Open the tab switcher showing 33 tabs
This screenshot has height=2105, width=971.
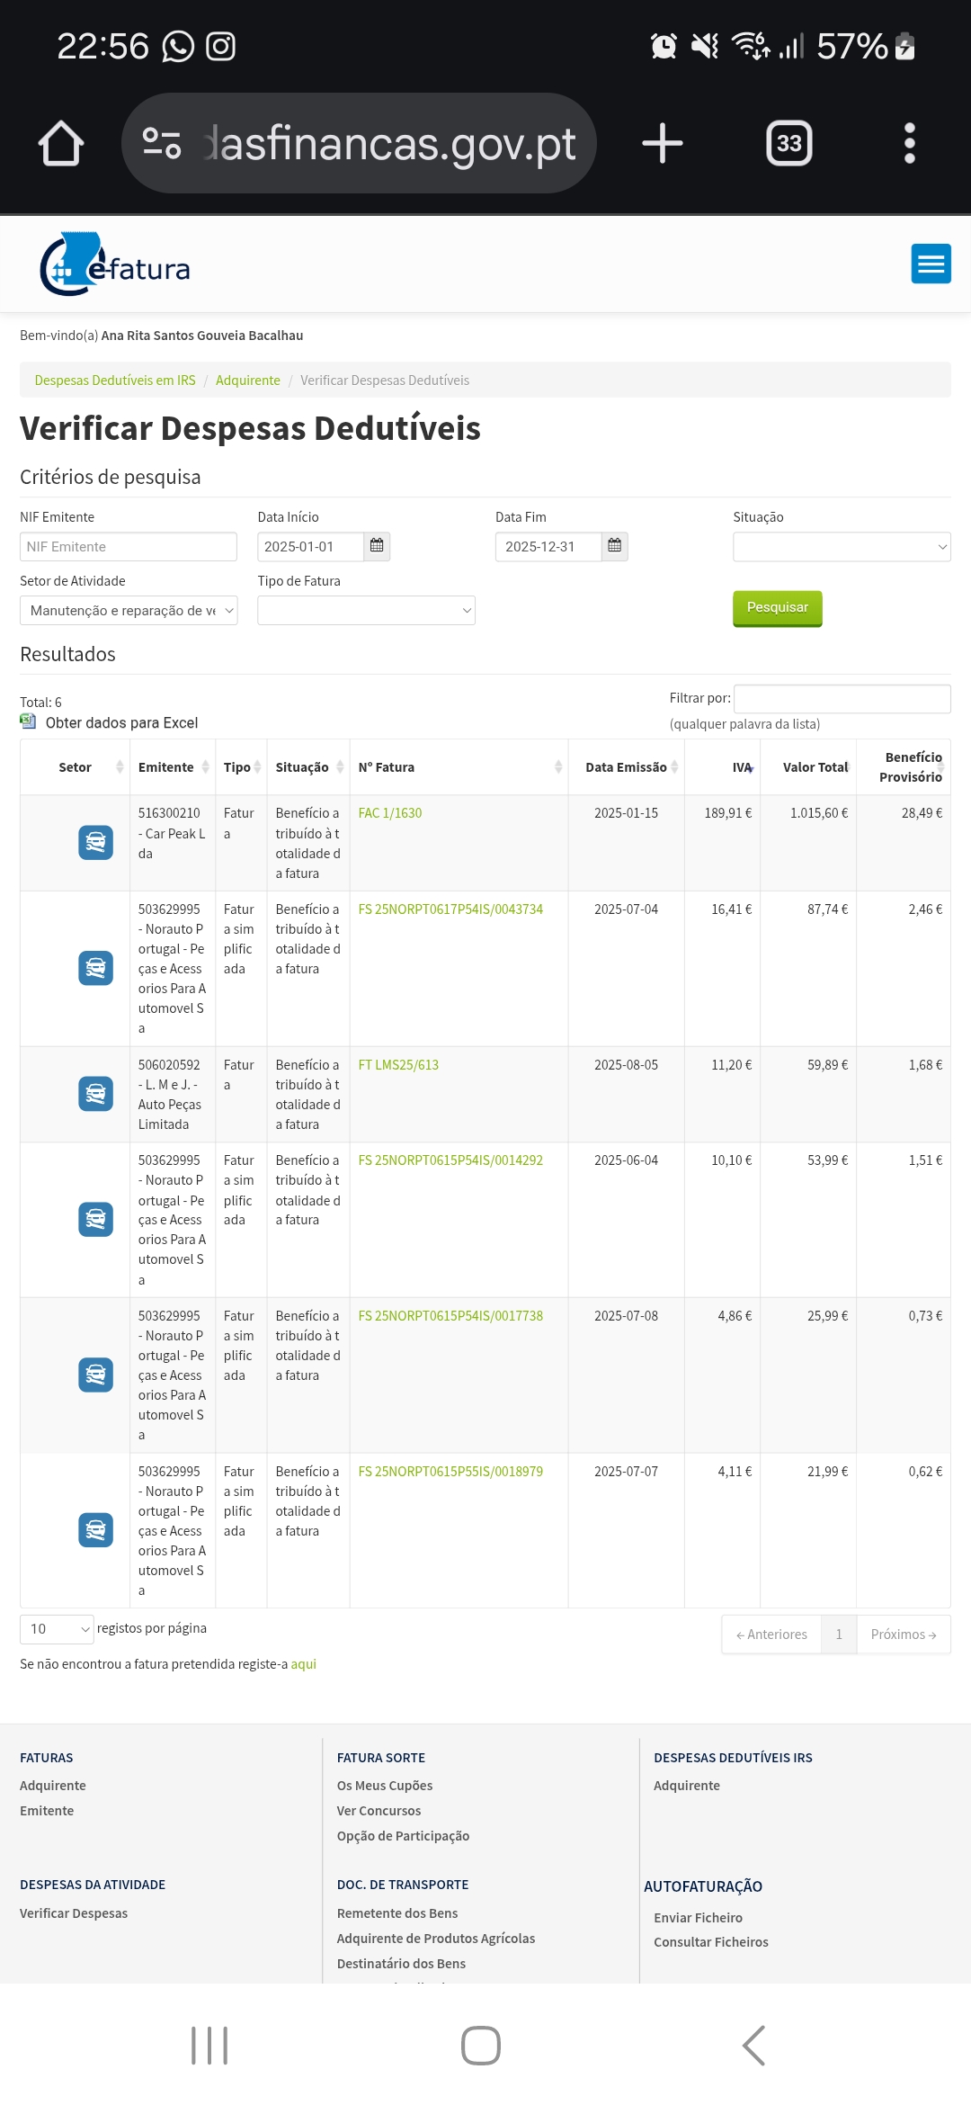pyautogui.click(x=788, y=143)
